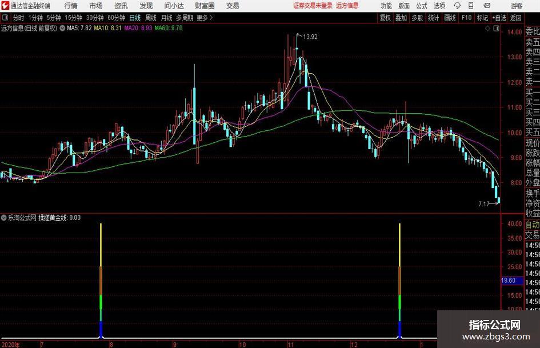Open the 选项 menu
The height and width of the screenshot is (348, 540).
tap(439, 6)
